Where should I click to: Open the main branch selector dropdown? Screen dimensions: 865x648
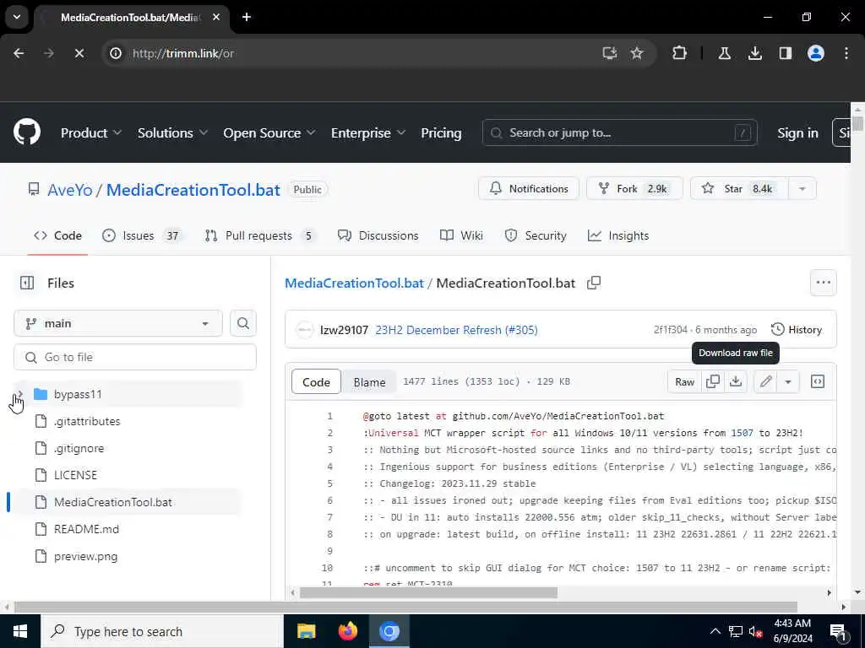click(x=118, y=323)
